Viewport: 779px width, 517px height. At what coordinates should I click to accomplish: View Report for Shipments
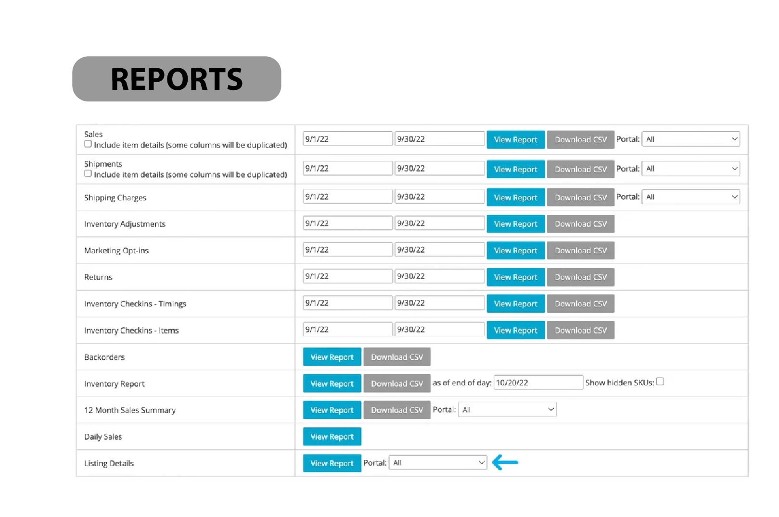tap(516, 169)
